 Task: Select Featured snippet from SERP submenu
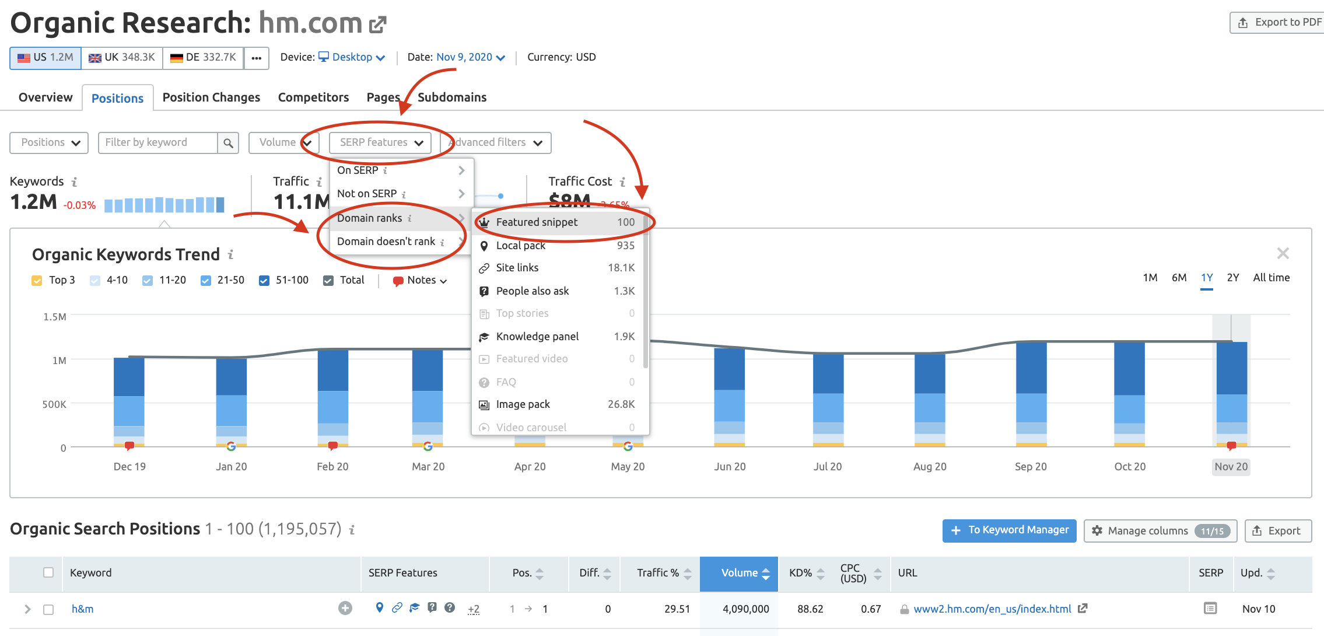[558, 222]
